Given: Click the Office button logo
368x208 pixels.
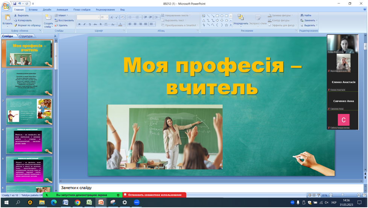Looking at the screenshot, I should [6, 5].
